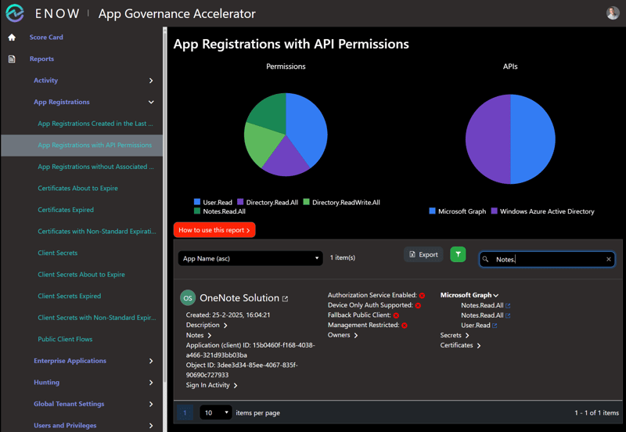Click the OS app avatar icon

pos(188,298)
